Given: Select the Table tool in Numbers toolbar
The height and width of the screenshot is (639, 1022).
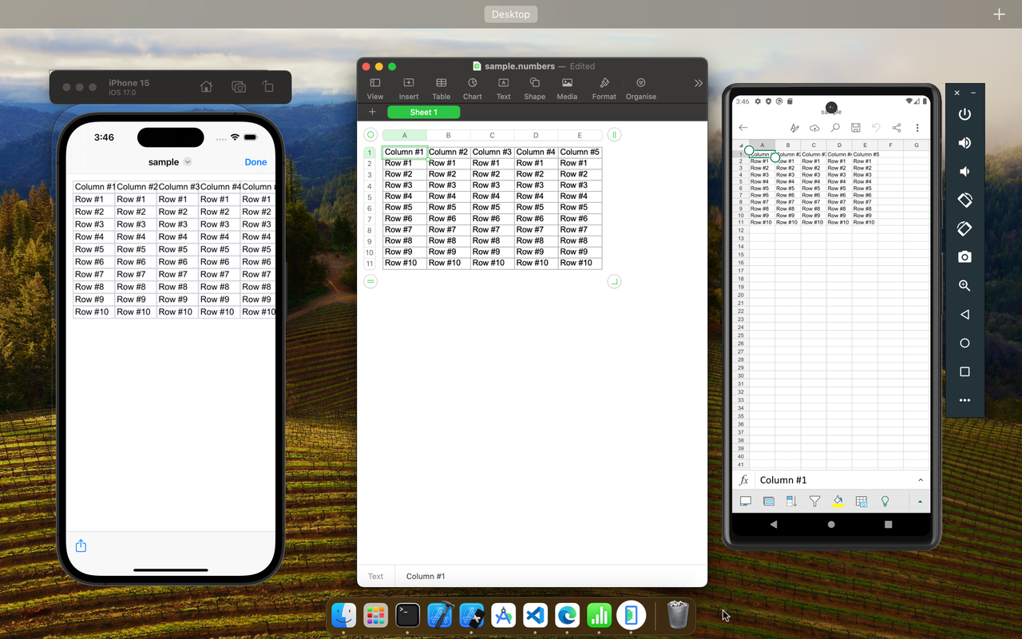Looking at the screenshot, I should coord(441,88).
